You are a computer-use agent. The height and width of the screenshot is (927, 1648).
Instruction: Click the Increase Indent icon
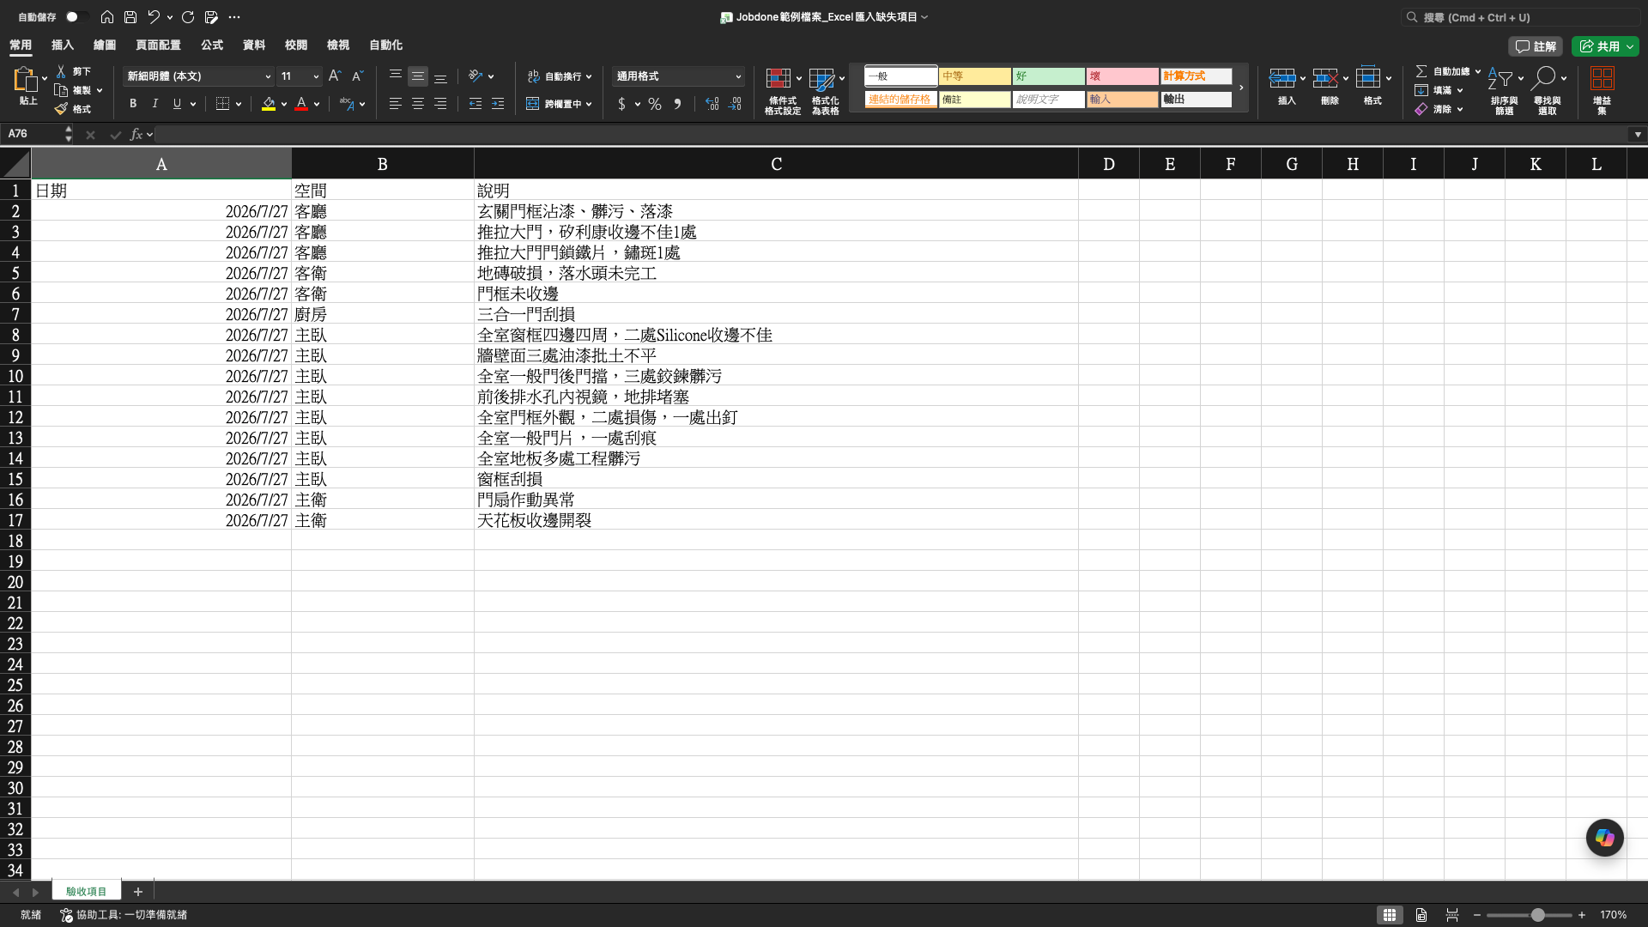coord(498,104)
